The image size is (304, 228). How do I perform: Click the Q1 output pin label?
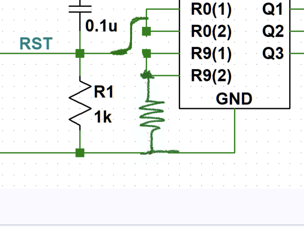(272, 9)
